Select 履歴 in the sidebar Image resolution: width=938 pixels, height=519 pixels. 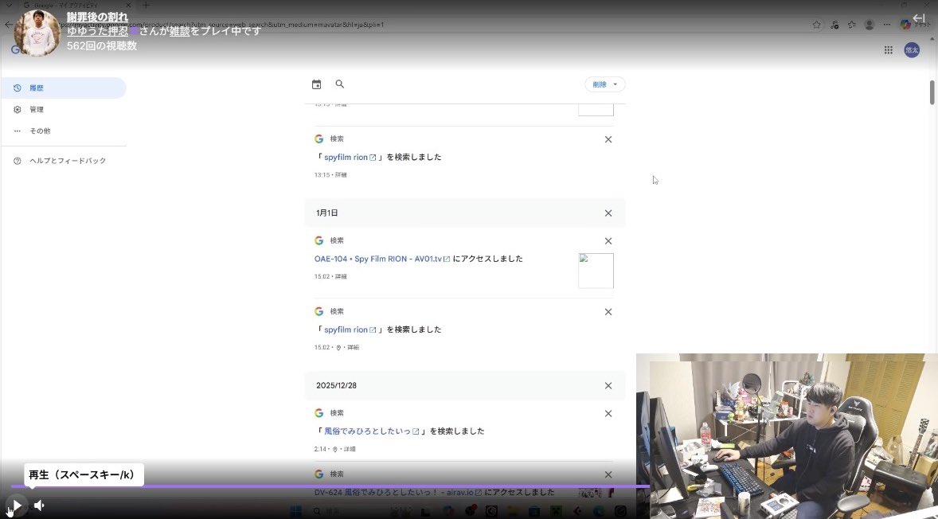[x=63, y=88]
